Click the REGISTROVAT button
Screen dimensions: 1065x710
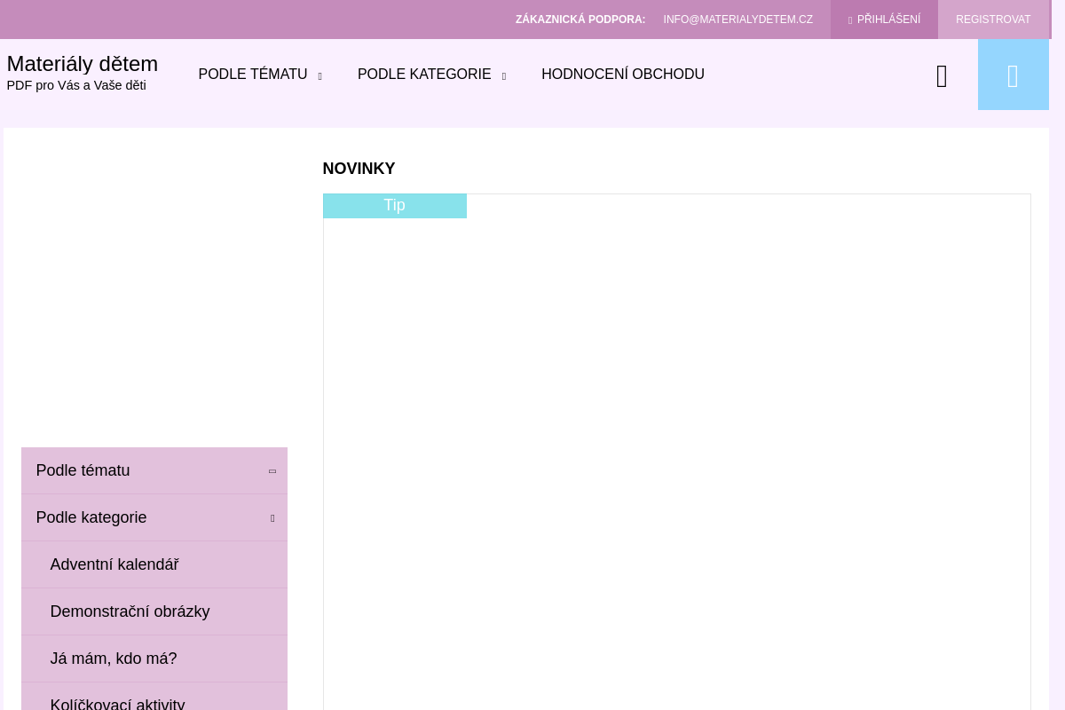(x=992, y=20)
